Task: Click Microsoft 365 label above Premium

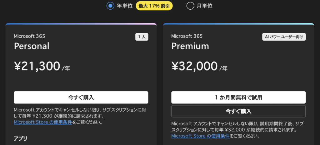Action: pos(187,36)
